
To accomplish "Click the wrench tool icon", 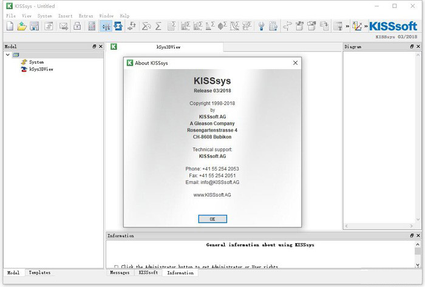I will (x=261, y=26).
